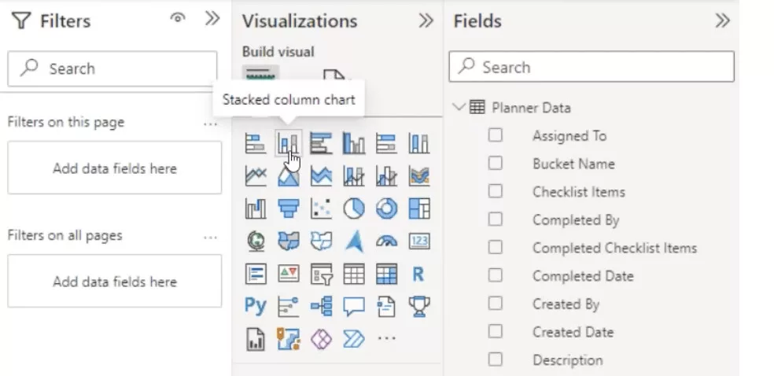
Task: Insert a Table visual
Action: tap(354, 274)
